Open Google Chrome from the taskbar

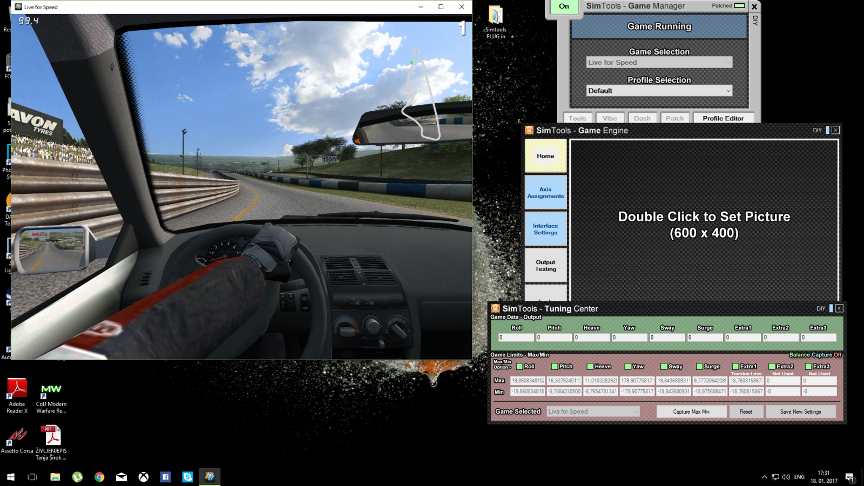[99, 477]
